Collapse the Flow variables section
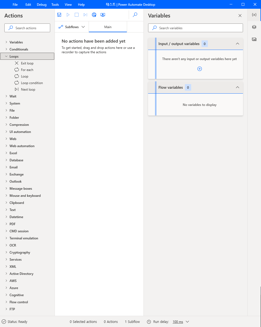 (238, 87)
